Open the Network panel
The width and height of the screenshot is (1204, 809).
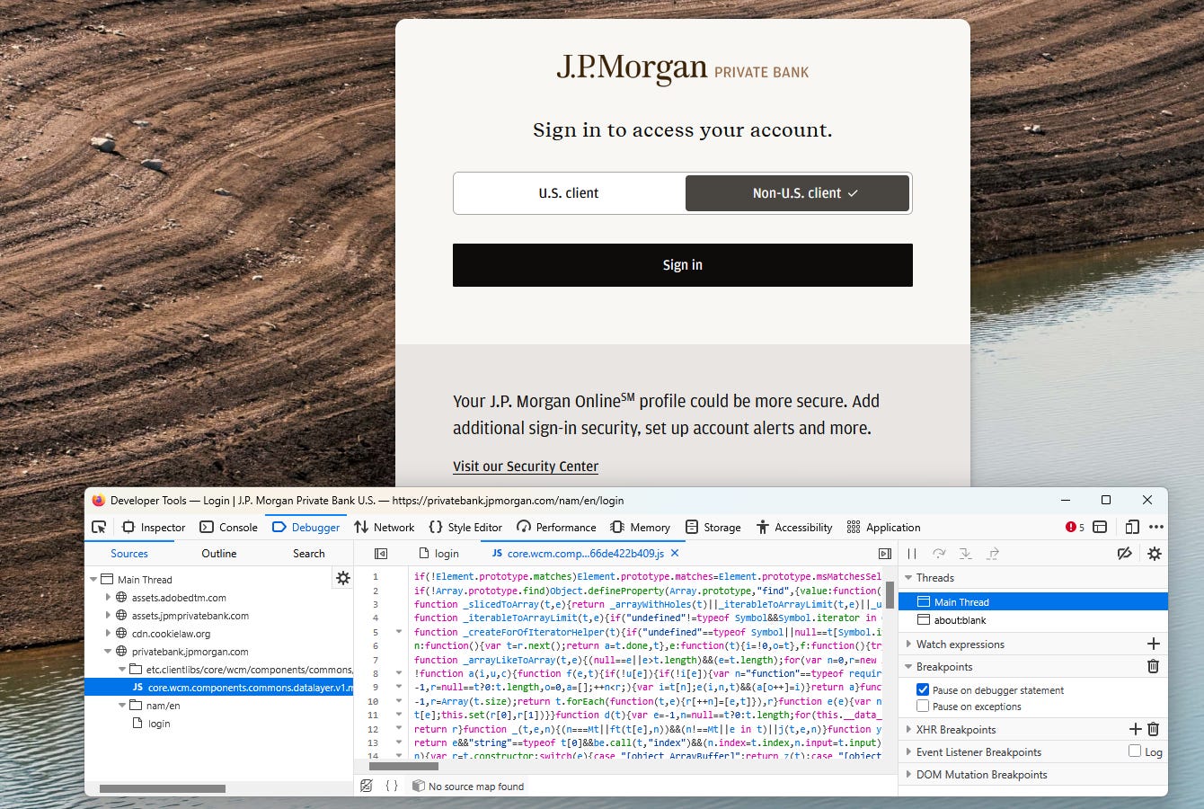(x=385, y=527)
